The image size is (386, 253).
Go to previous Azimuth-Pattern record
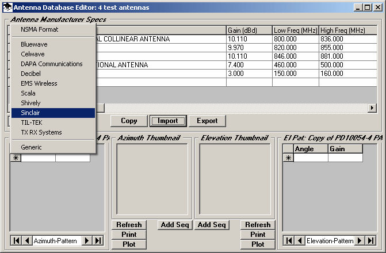coord(28,240)
